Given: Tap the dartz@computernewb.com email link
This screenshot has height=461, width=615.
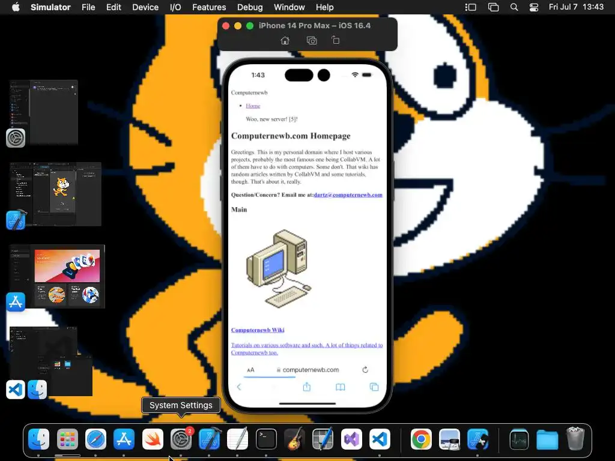Looking at the screenshot, I should click(x=348, y=195).
